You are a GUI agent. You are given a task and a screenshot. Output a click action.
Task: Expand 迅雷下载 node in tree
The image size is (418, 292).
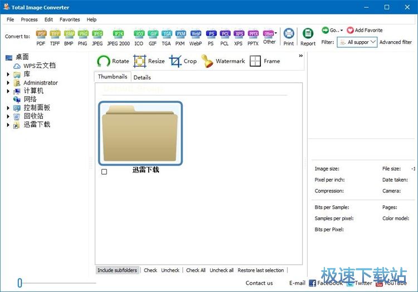pyautogui.click(x=8, y=125)
